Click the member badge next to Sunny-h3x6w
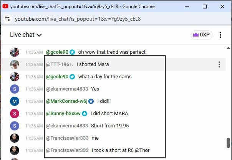Viewport: 232px width, 160px height. click(x=85, y=114)
